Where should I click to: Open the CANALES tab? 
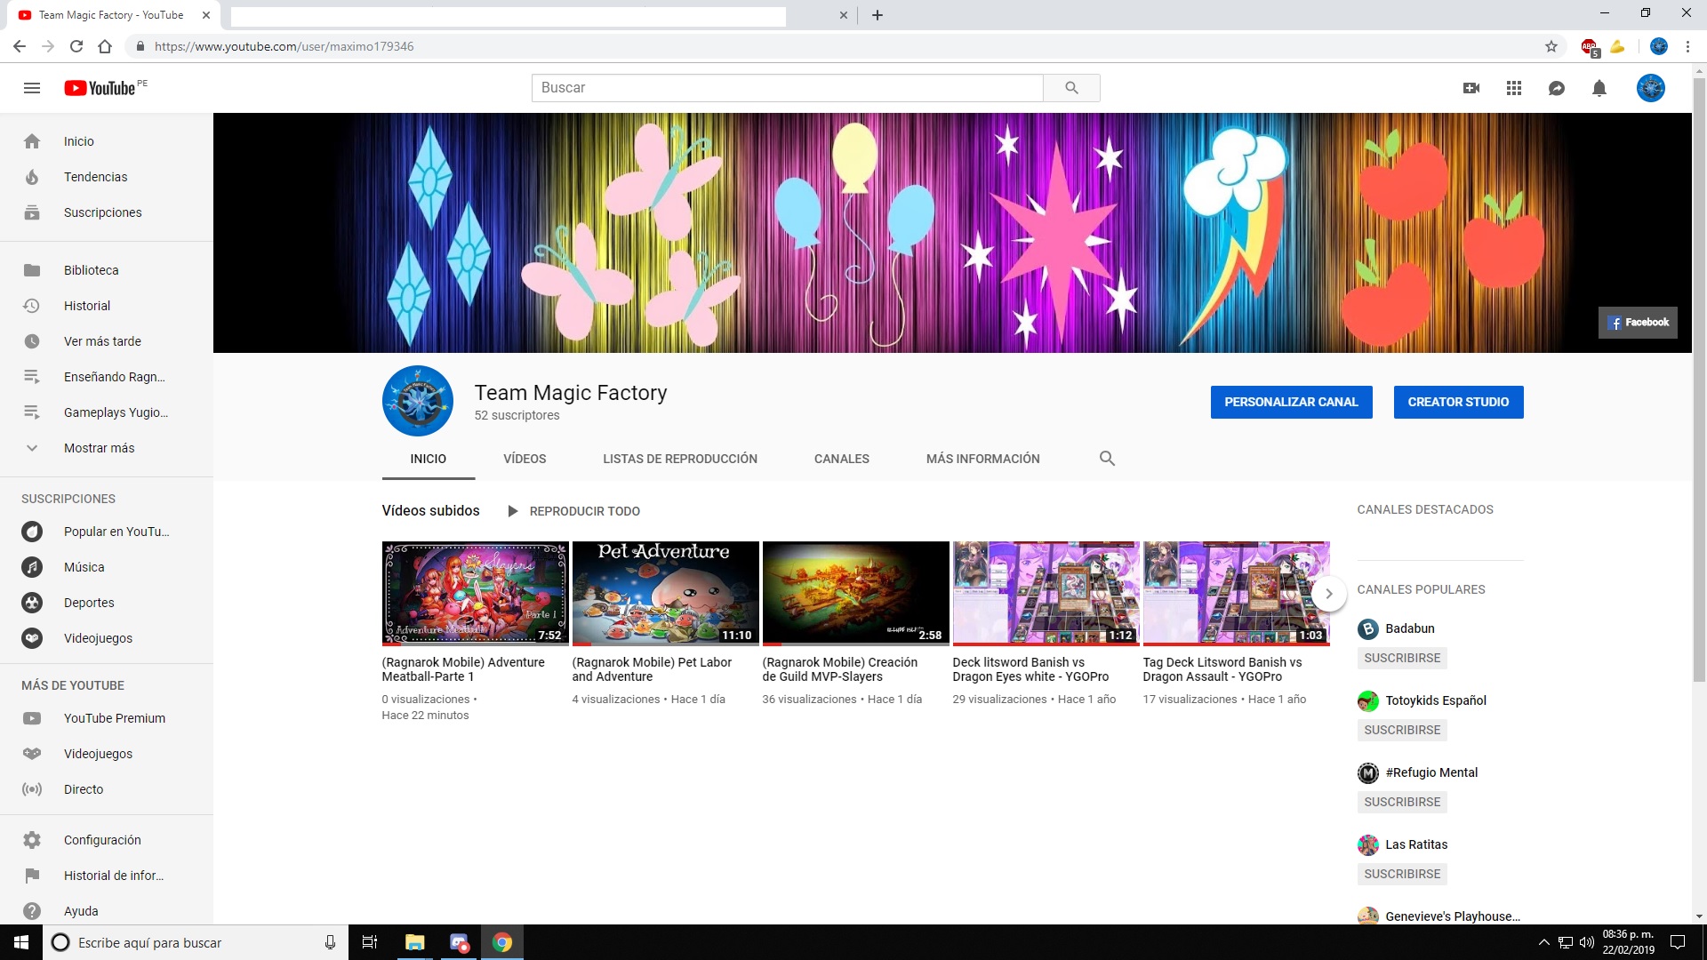click(x=842, y=459)
